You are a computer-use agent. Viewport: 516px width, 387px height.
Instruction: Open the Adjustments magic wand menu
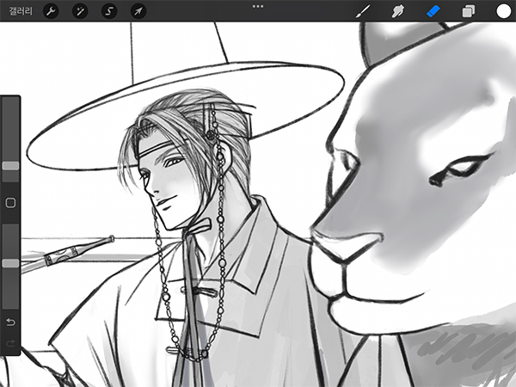(x=80, y=11)
